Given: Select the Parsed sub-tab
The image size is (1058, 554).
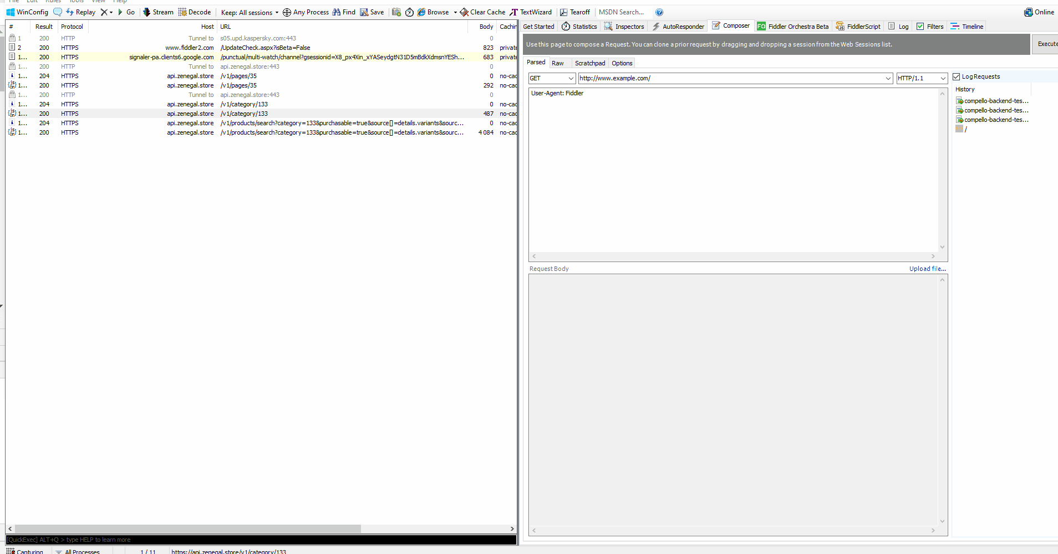Looking at the screenshot, I should pos(536,63).
